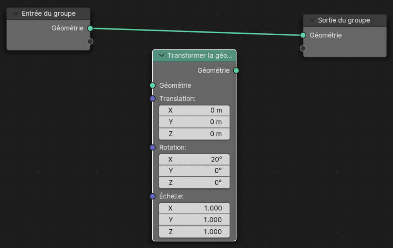The image size is (393, 248).
Task: Click the Échelle vector socket
Action: 152,196
